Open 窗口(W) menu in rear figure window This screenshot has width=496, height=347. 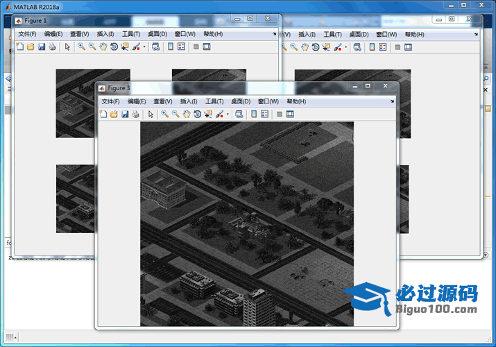[386, 35]
